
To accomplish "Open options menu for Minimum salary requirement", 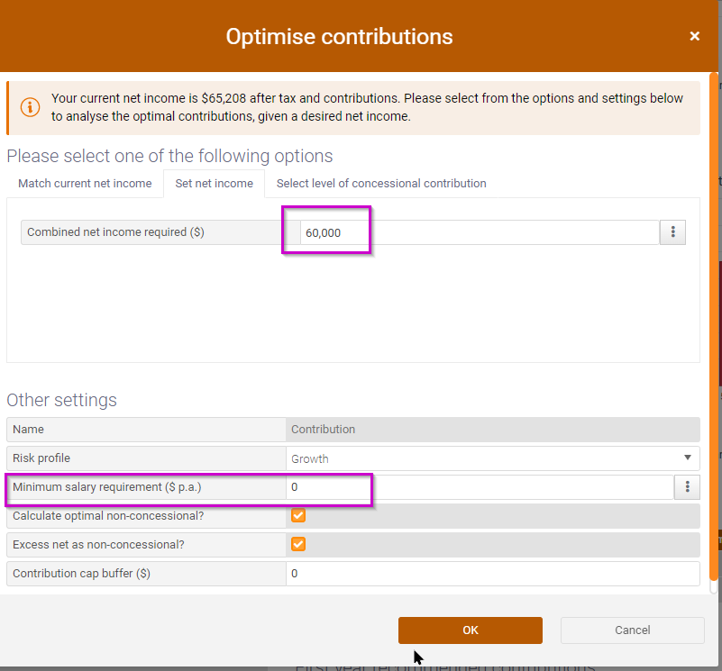I will tap(687, 487).
